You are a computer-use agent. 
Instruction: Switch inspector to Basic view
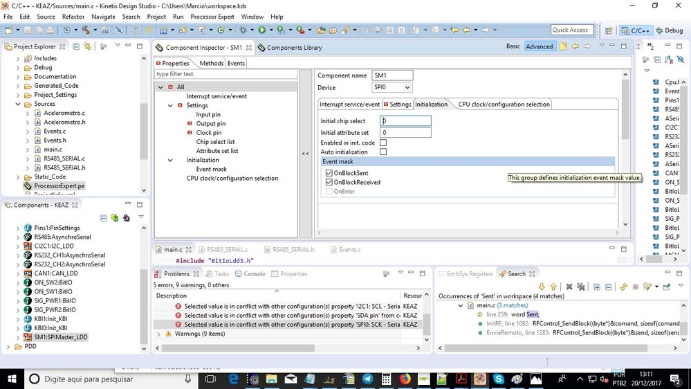click(513, 46)
